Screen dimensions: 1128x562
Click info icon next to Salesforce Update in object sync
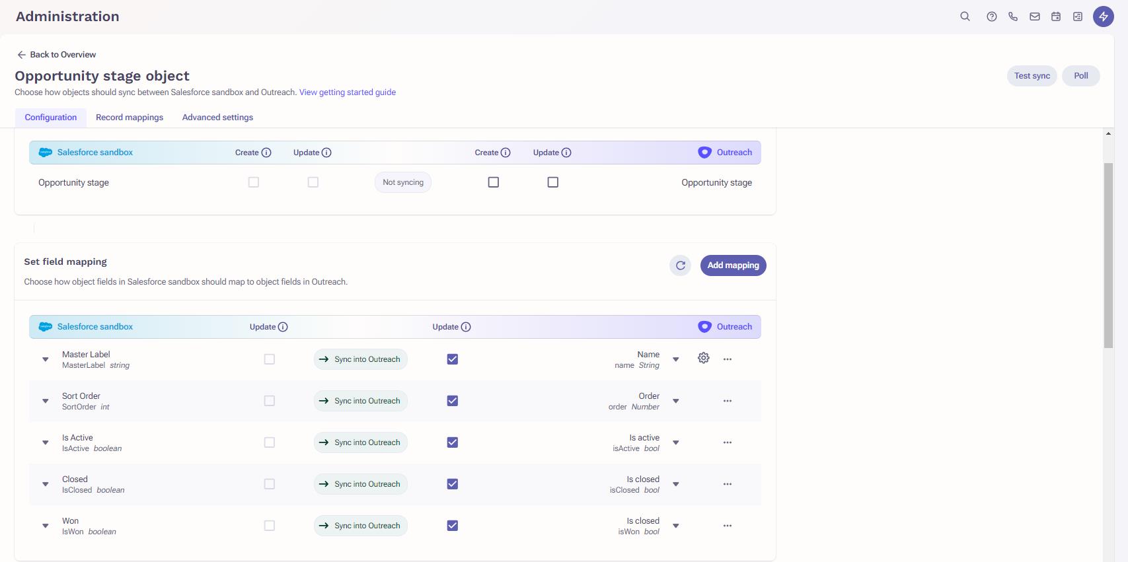pyautogui.click(x=326, y=153)
